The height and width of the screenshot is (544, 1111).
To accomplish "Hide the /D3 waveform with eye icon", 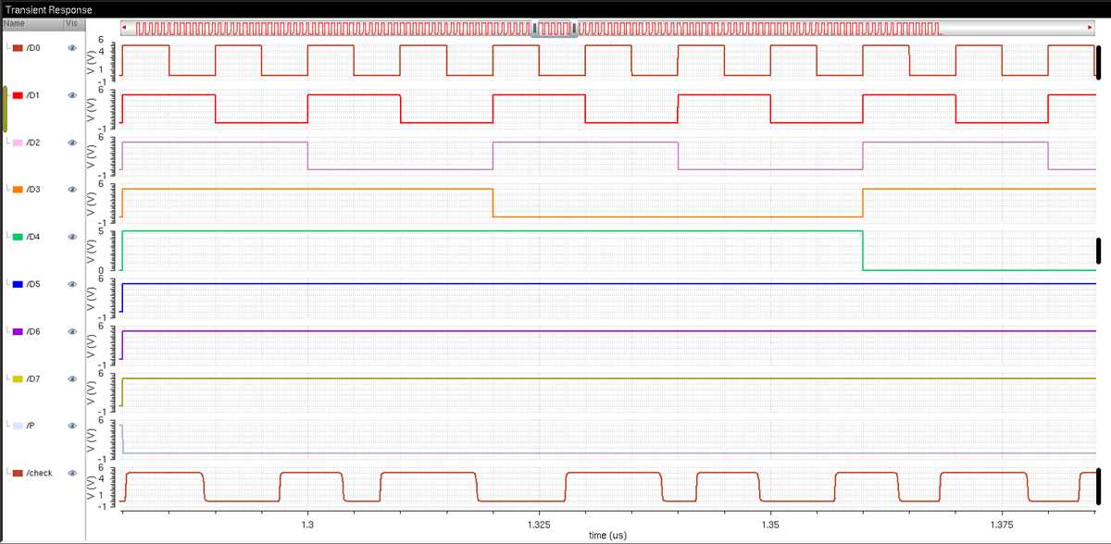I will (72, 190).
